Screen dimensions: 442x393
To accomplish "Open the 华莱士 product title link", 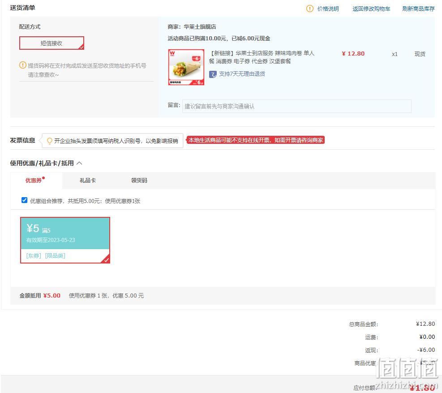I will [x=262, y=57].
